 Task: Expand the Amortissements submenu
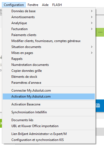point(49,17)
